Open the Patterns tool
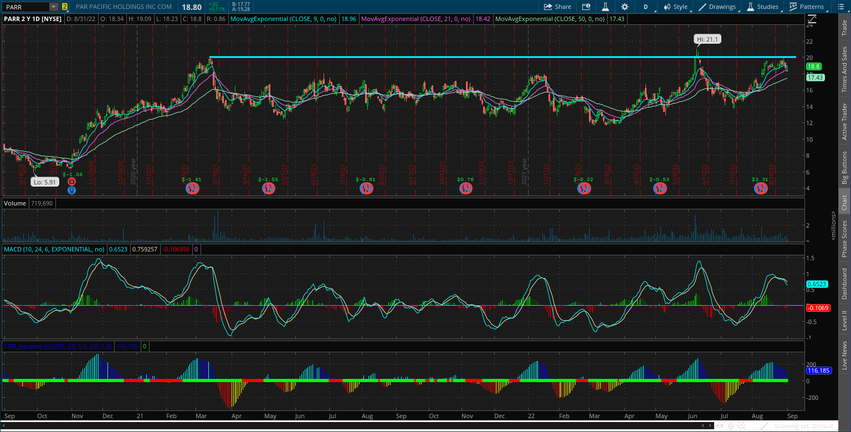 click(x=807, y=7)
